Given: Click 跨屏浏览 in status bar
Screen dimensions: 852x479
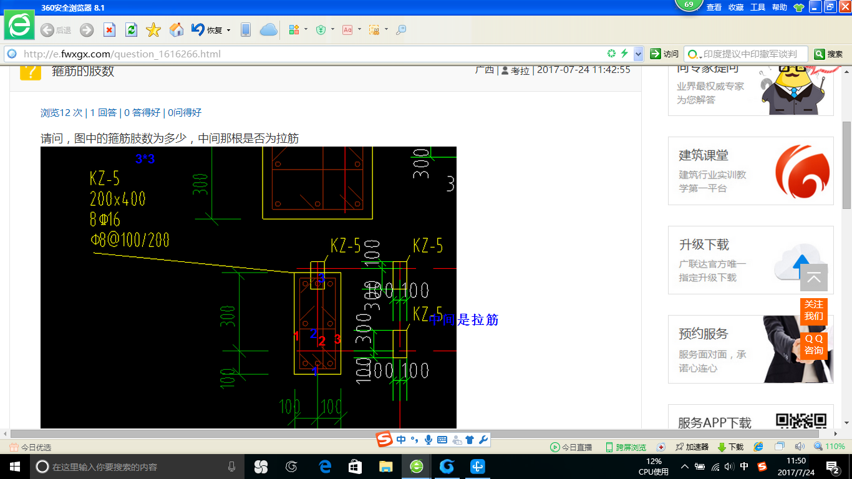Looking at the screenshot, I should pos(626,447).
